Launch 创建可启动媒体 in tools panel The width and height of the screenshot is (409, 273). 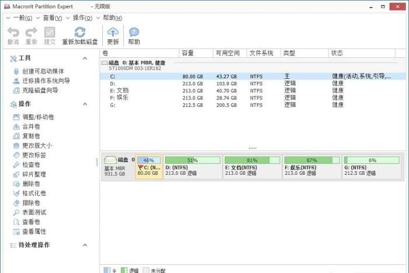coord(44,71)
